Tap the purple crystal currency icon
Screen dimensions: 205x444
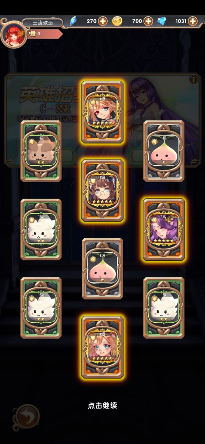point(73,21)
